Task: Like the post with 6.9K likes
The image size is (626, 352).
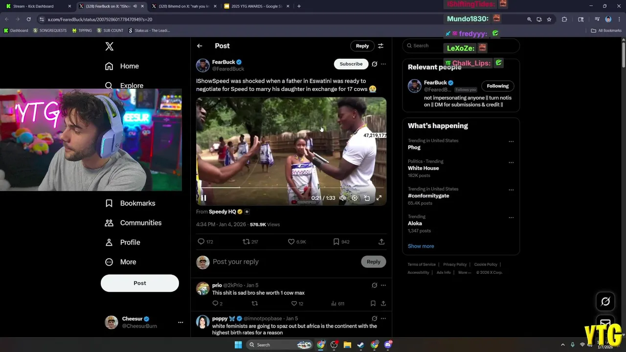Action: [x=297, y=242]
